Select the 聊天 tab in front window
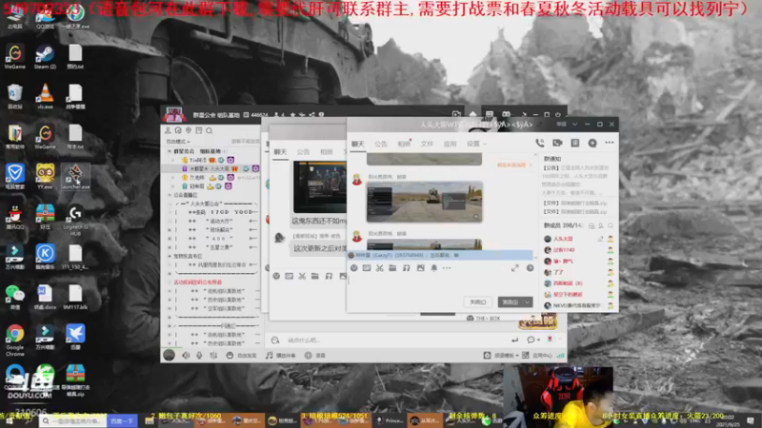The image size is (762, 428). [358, 145]
